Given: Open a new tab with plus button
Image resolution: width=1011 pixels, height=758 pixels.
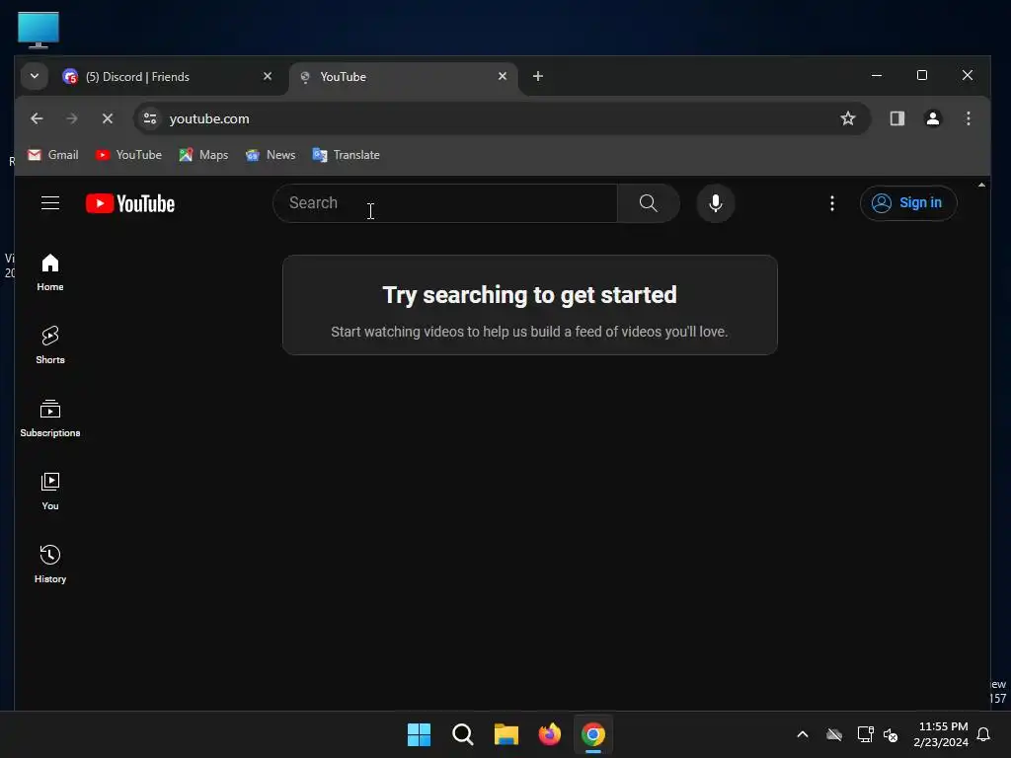Looking at the screenshot, I should 538,76.
